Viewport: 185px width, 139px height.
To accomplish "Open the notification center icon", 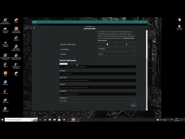I will (x=182, y=120).
